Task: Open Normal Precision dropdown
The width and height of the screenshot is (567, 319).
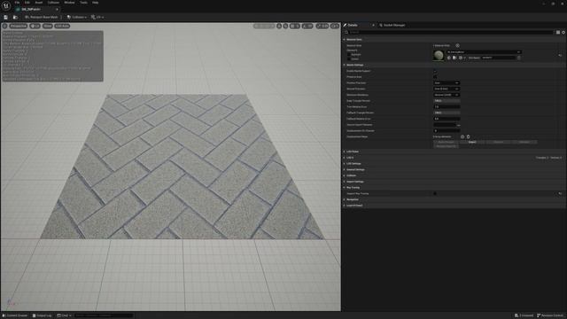Action: pyautogui.click(x=447, y=89)
